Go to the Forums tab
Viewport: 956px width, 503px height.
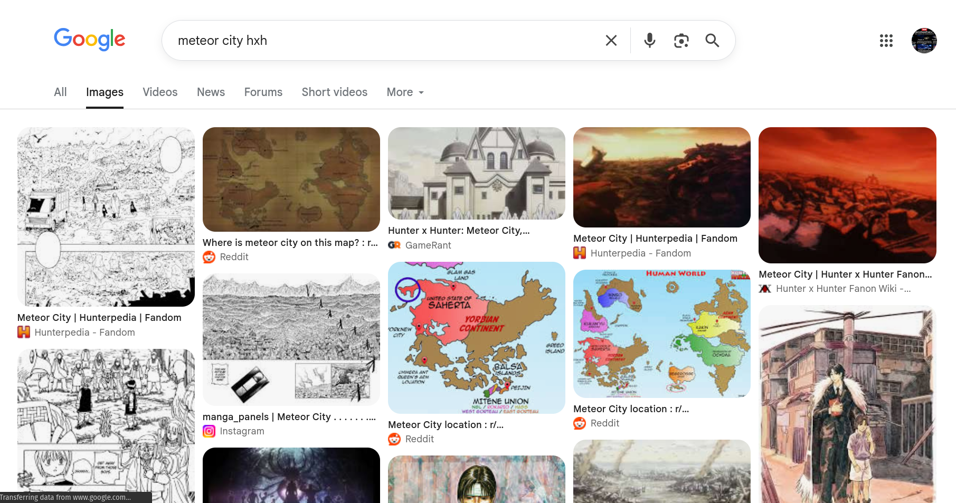click(263, 92)
